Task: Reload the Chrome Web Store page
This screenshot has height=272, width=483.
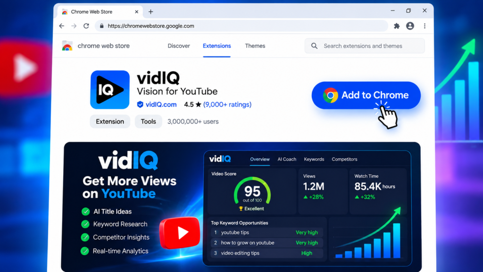Action: (x=86, y=26)
